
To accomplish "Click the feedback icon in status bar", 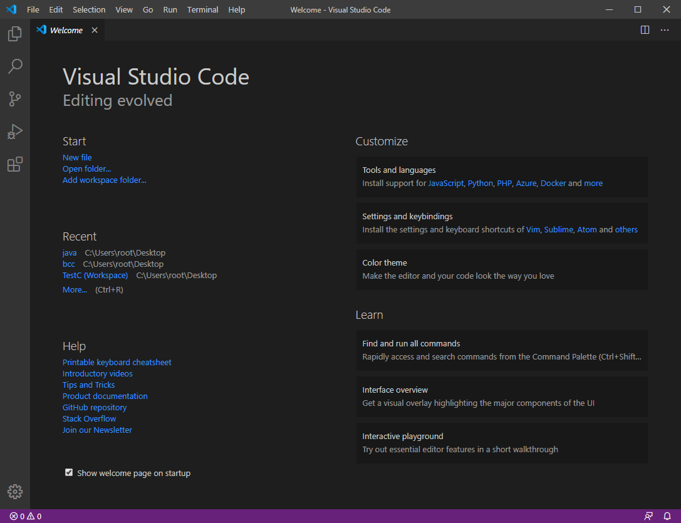I will [x=648, y=516].
